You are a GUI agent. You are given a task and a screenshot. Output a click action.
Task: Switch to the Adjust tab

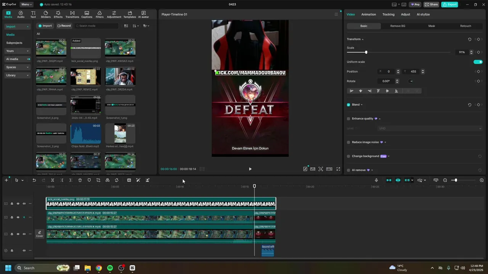(x=406, y=14)
